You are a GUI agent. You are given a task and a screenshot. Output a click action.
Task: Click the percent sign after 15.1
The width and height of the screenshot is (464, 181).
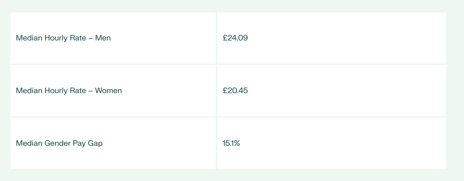click(237, 143)
